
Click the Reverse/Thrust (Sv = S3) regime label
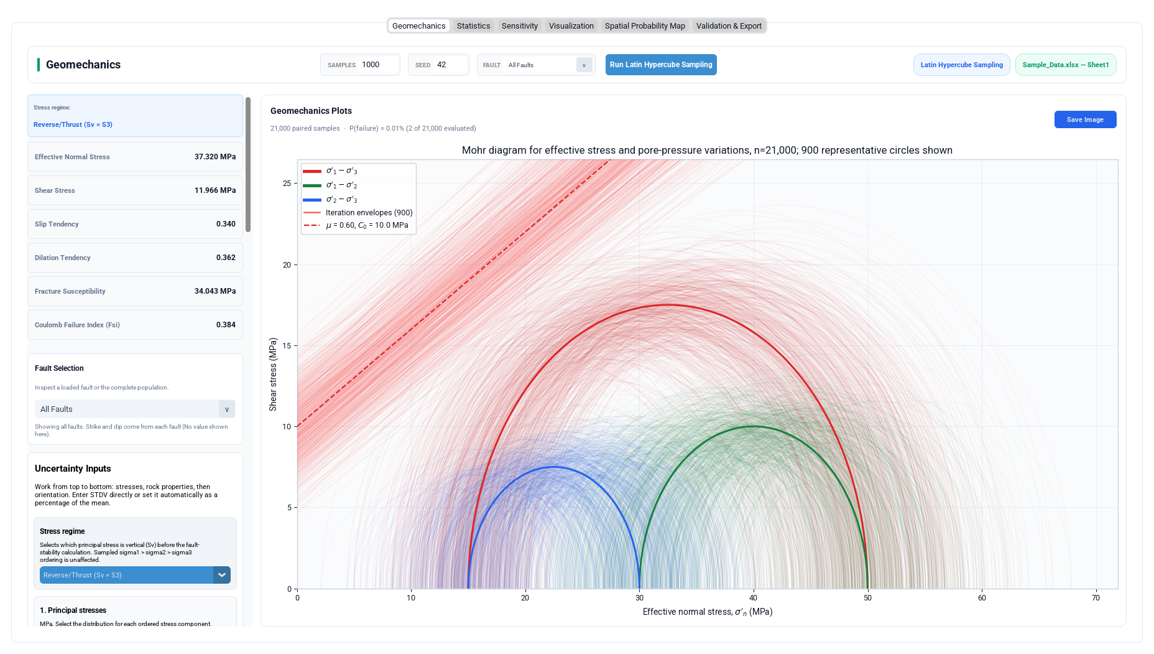click(73, 124)
